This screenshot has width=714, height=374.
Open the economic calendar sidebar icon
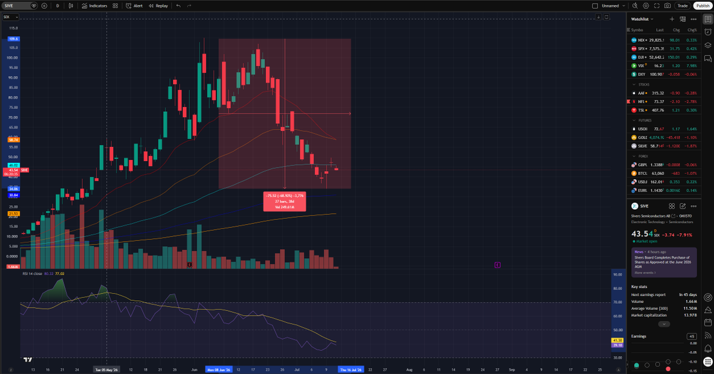point(707,323)
